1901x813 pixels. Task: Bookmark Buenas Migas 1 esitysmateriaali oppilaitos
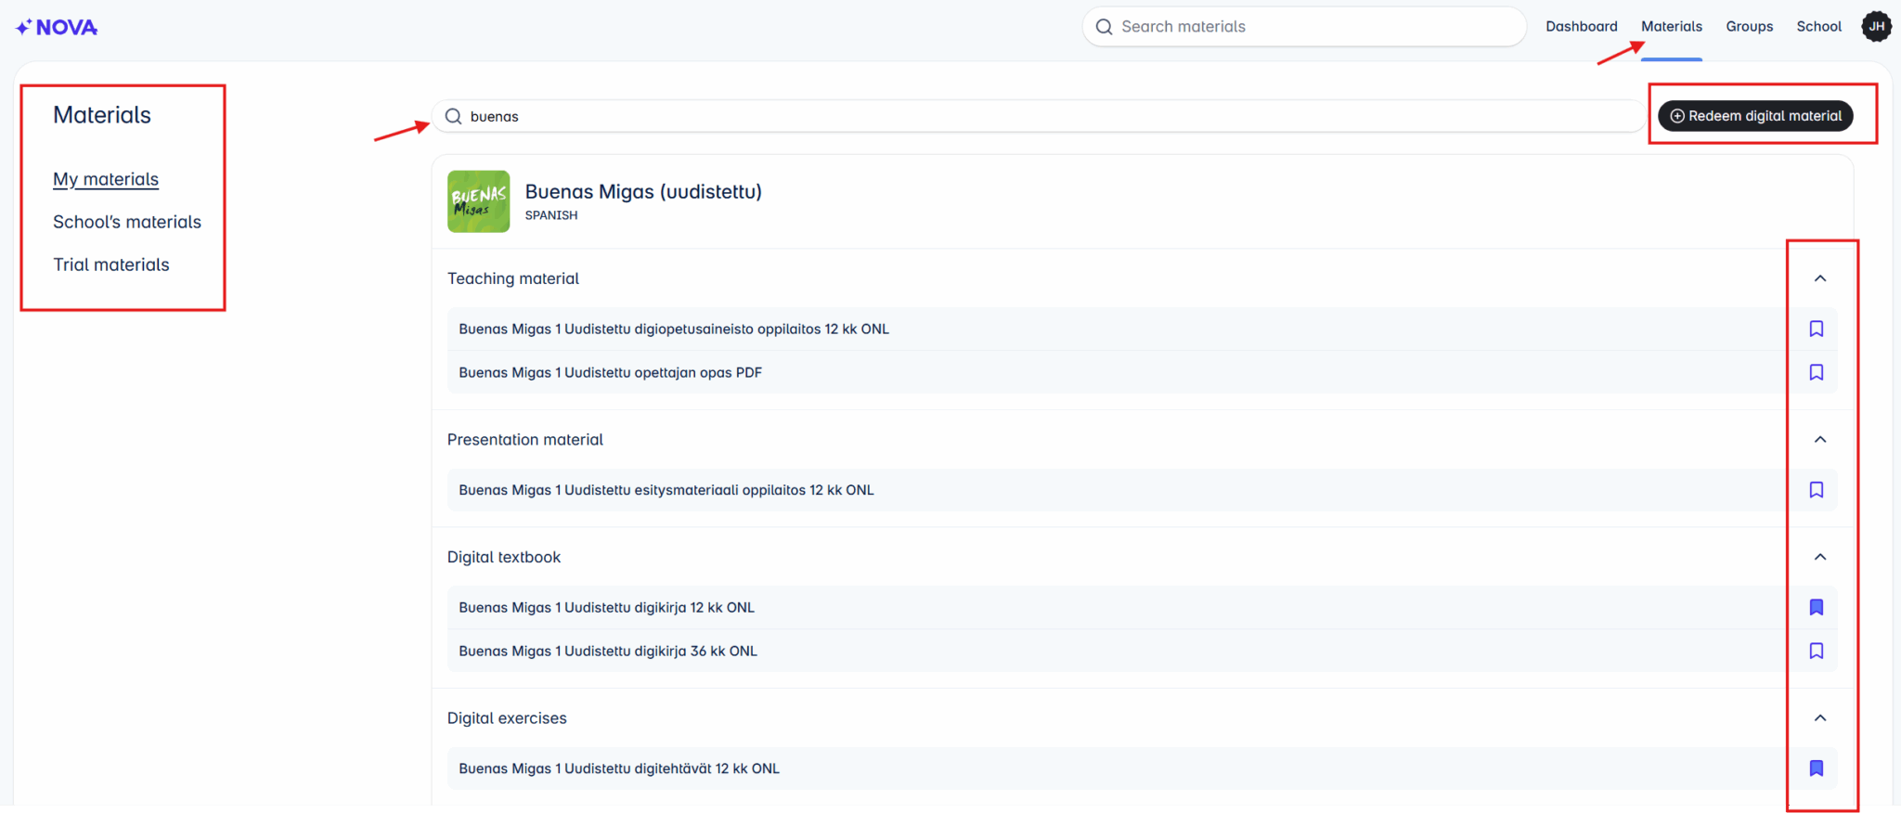tap(1817, 490)
